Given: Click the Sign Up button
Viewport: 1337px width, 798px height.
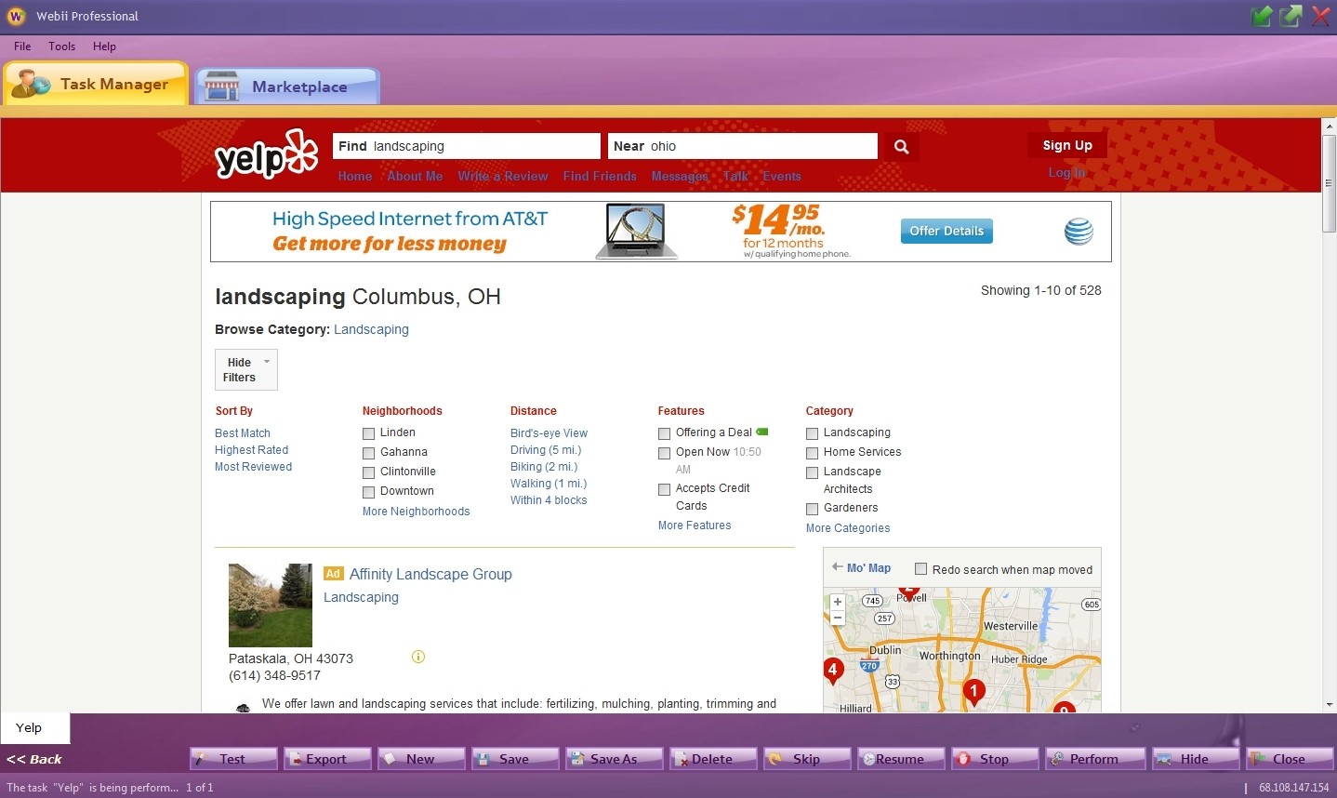Looking at the screenshot, I should coord(1067,145).
